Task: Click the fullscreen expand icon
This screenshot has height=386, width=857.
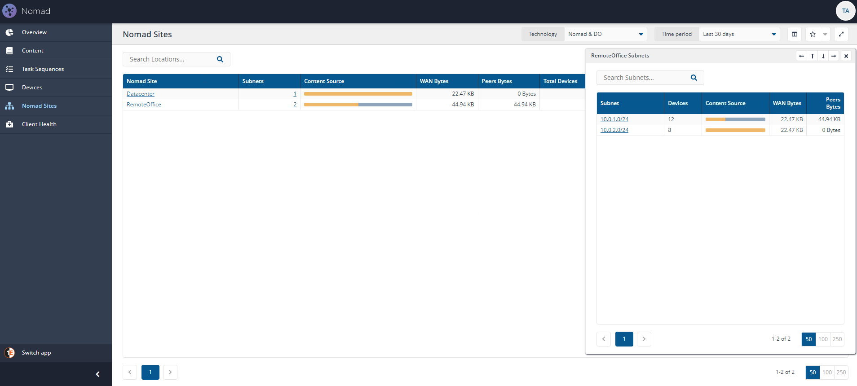Action: 841,34
